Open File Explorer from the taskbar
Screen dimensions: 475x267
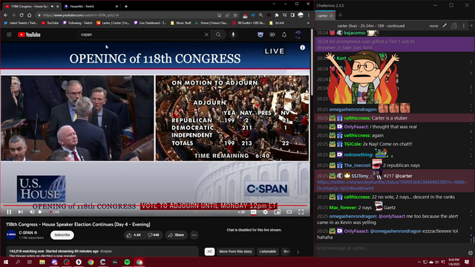(x=42, y=262)
